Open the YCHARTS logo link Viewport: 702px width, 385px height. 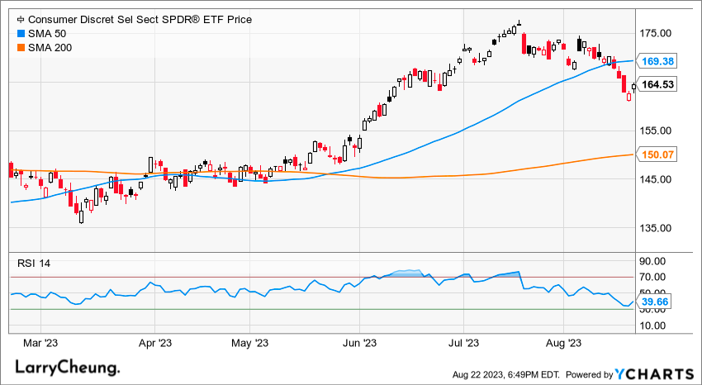pyautogui.click(x=654, y=373)
